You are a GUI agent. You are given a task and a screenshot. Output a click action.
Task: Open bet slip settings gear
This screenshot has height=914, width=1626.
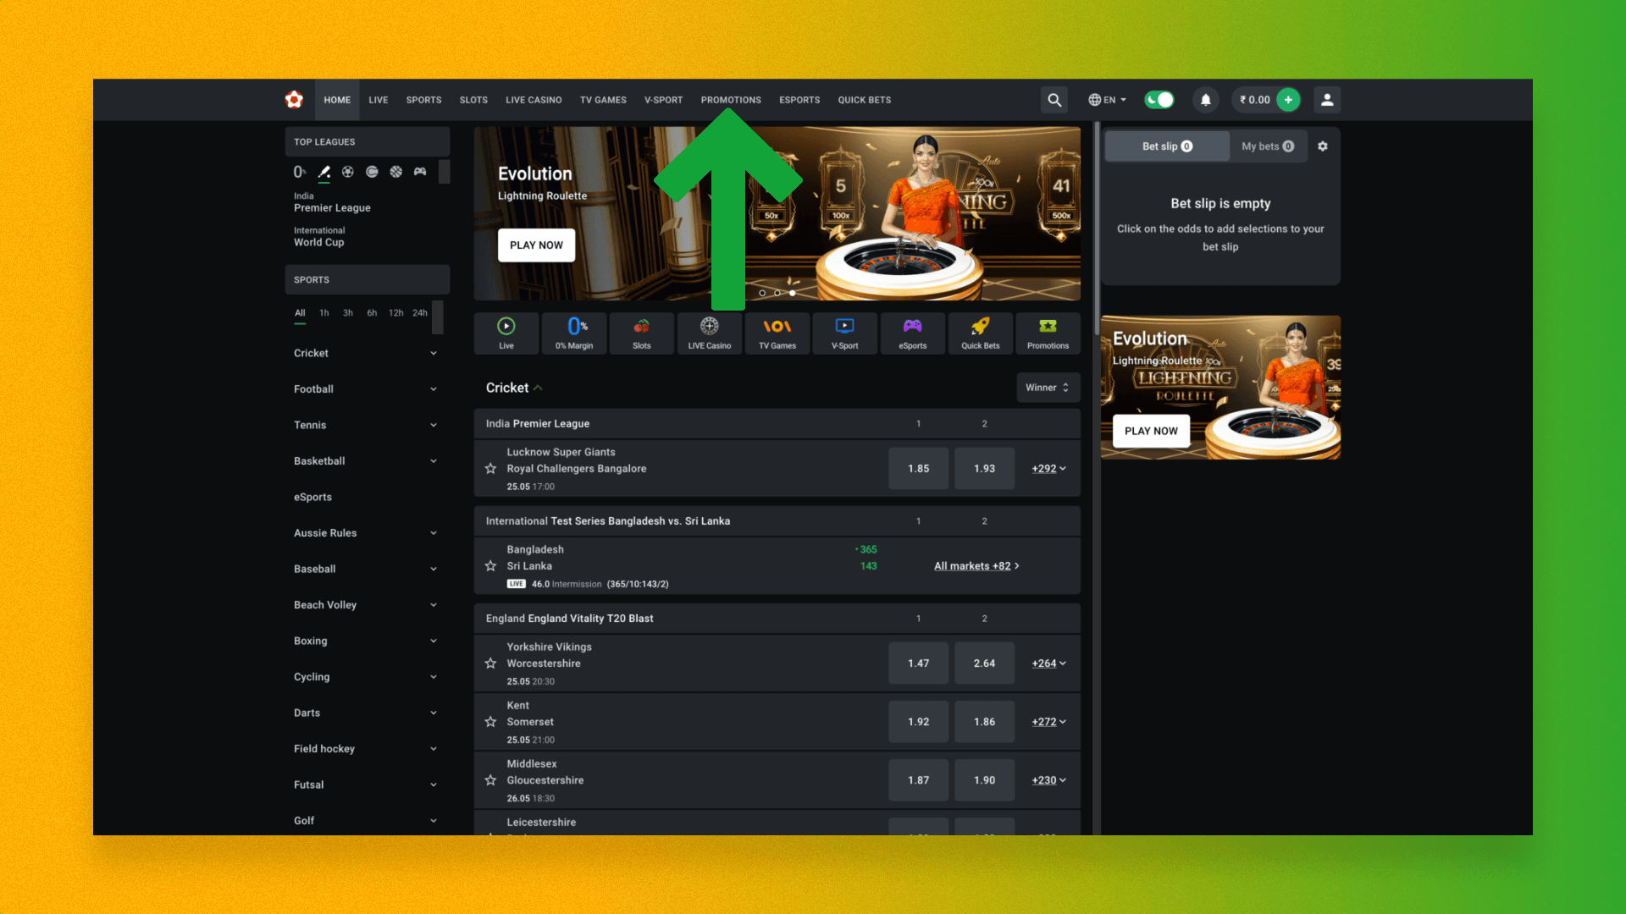pos(1323,146)
